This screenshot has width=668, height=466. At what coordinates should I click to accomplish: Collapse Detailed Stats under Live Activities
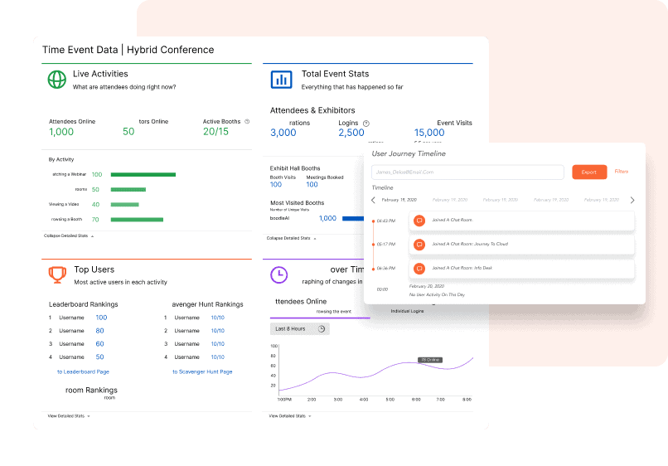pyautogui.click(x=69, y=235)
